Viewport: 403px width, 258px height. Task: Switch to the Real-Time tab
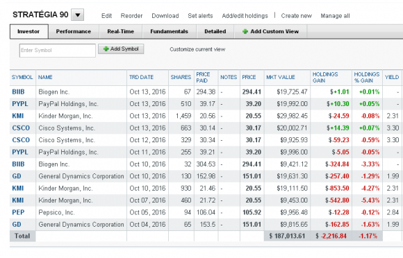pos(120,31)
